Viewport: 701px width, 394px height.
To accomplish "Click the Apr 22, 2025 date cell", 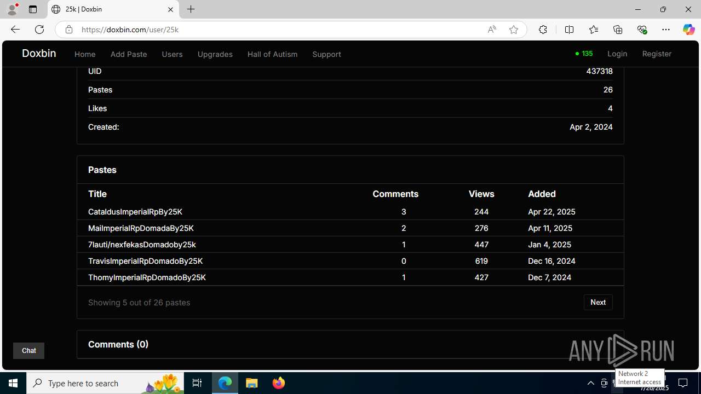I will [x=551, y=212].
